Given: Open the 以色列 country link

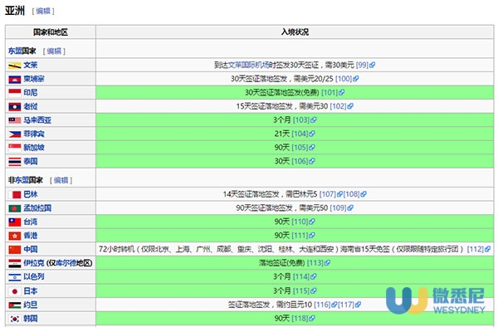Looking at the screenshot, I should (x=34, y=277).
